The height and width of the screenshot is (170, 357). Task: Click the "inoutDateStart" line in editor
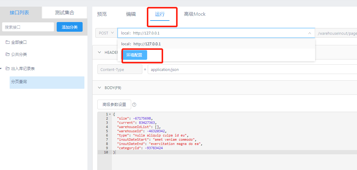(156, 140)
